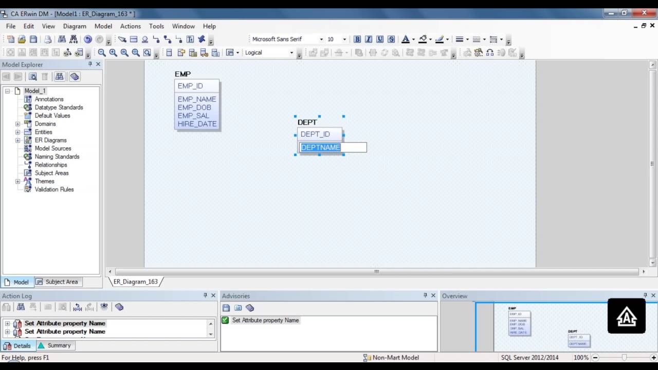The image size is (658, 370).
Task: Click the Pin icon on the Model Explorer panel
Action: tap(90, 64)
